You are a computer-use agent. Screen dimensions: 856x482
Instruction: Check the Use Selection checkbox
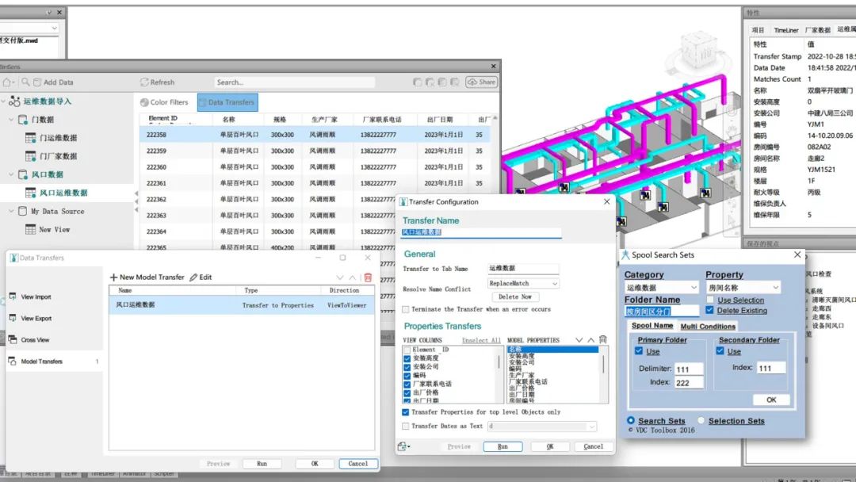[x=710, y=300]
